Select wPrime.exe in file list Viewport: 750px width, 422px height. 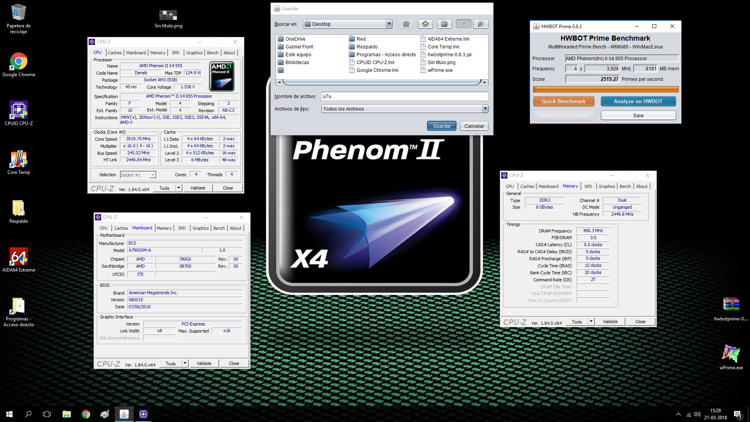[436, 70]
